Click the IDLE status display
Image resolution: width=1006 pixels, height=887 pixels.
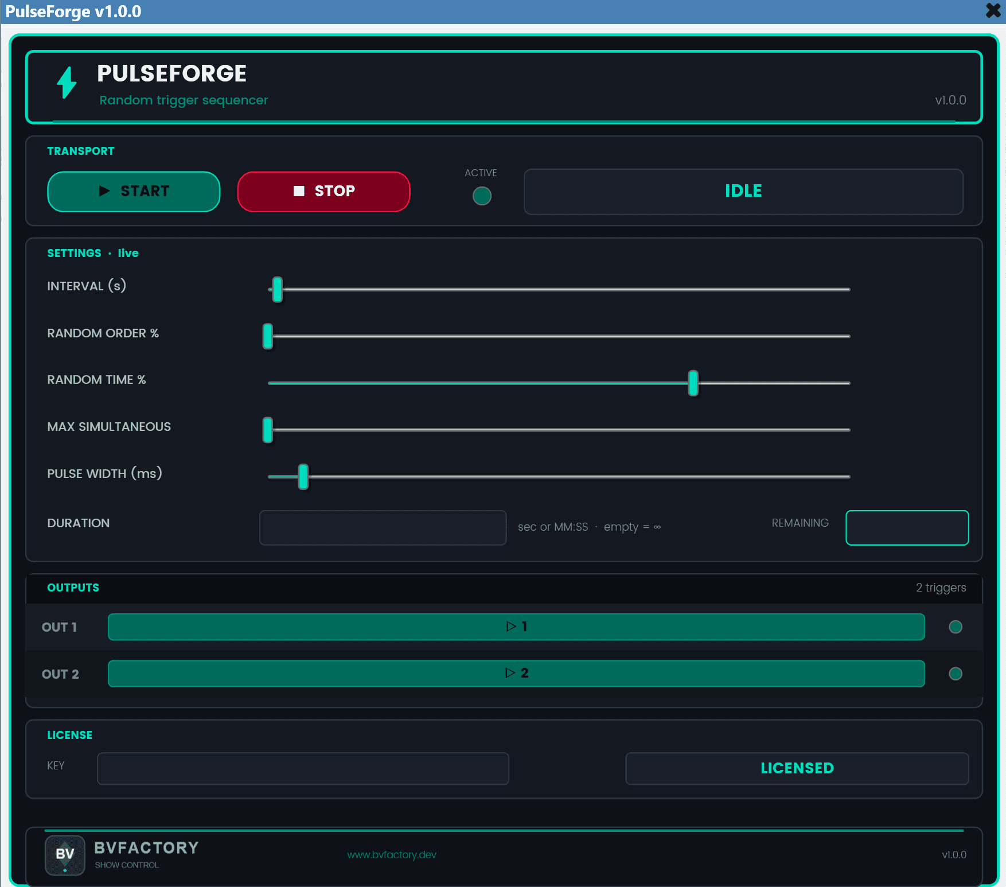coord(743,192)
